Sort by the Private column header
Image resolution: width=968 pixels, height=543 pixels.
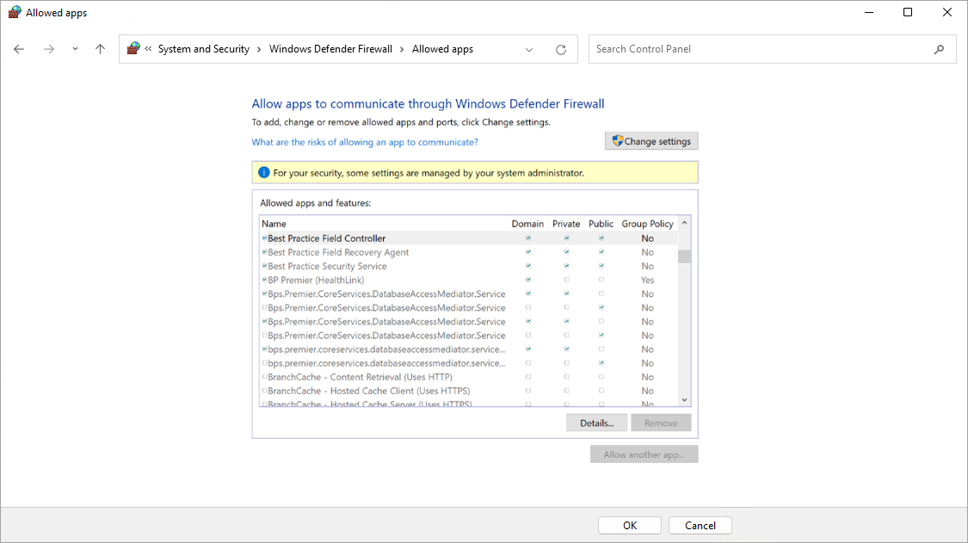click(566, 224)
